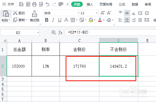This screenshot has width=156, height=102.
Task: Toggle horizontal center alignment
Action: (x=127, y=20)
